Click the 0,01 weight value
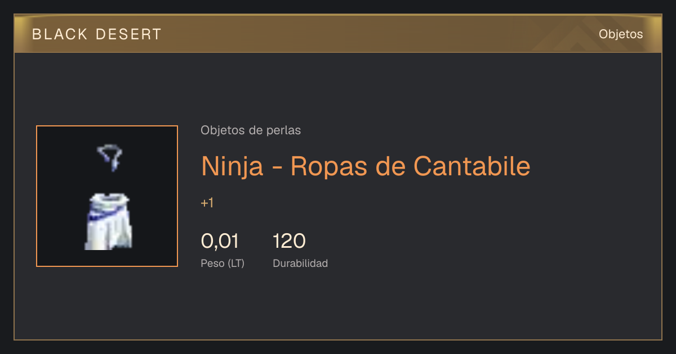Screen dimensions: 676x354 click(x=220, y=241)
